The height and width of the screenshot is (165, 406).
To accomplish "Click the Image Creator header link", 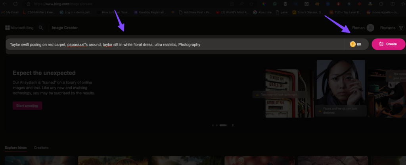I will click(x=65, y=28).
